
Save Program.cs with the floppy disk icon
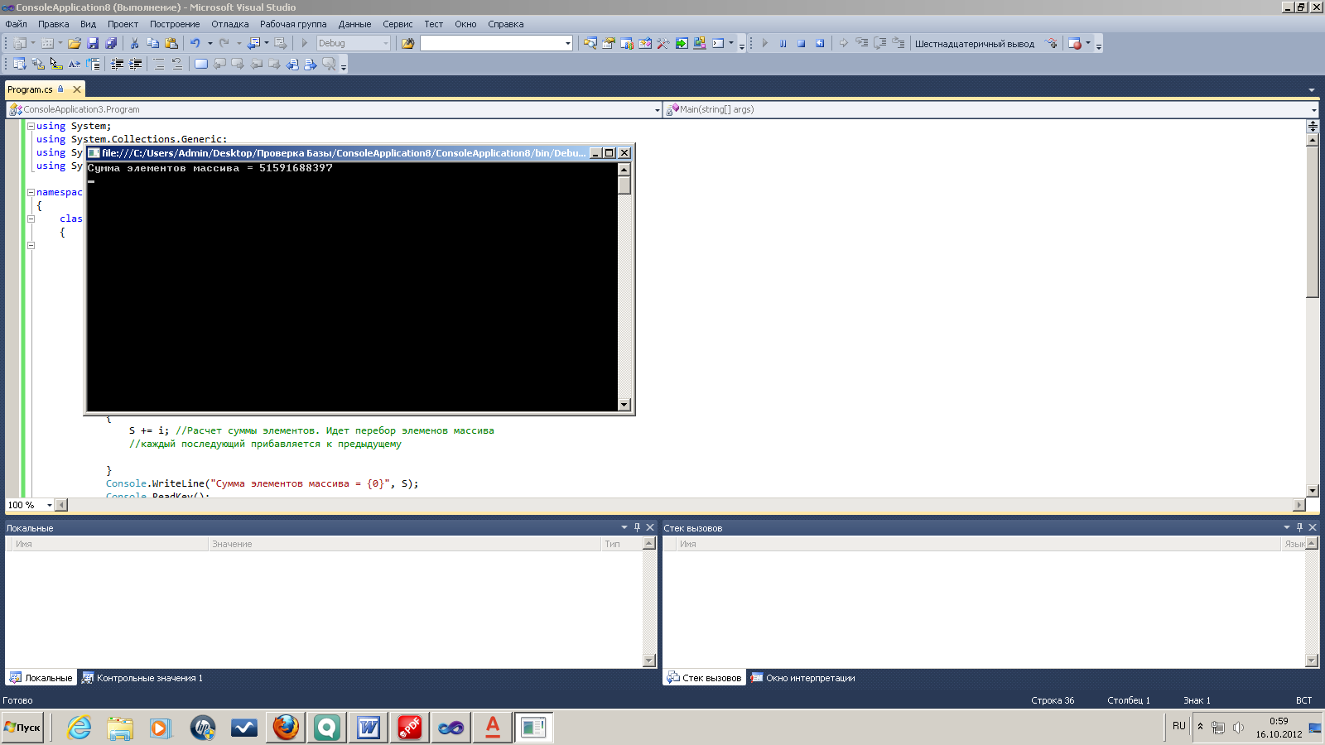(93, 43)
